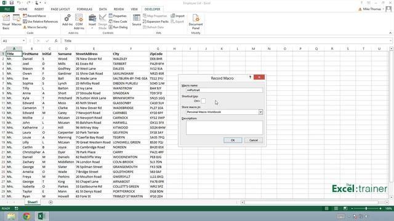
Task: Open the Add-Ins dialog
Action: coord(67,20)
